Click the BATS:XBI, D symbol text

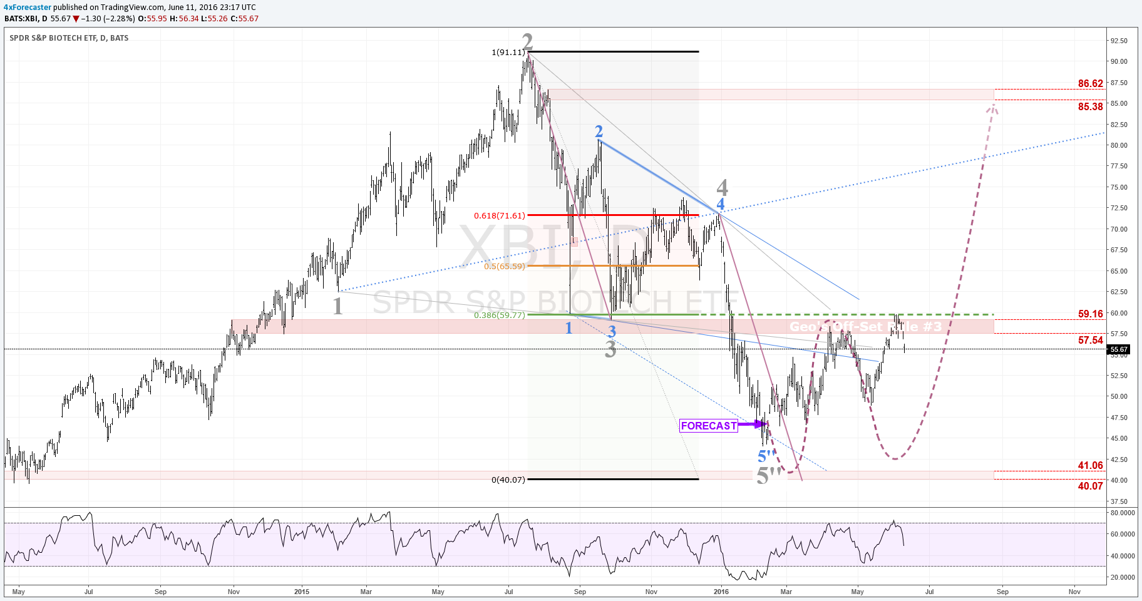click(26, 19)
